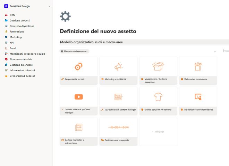Open the Responsabile servizi gears card
The width and height of the screenshot is (229, 166).
coord(79,66)
